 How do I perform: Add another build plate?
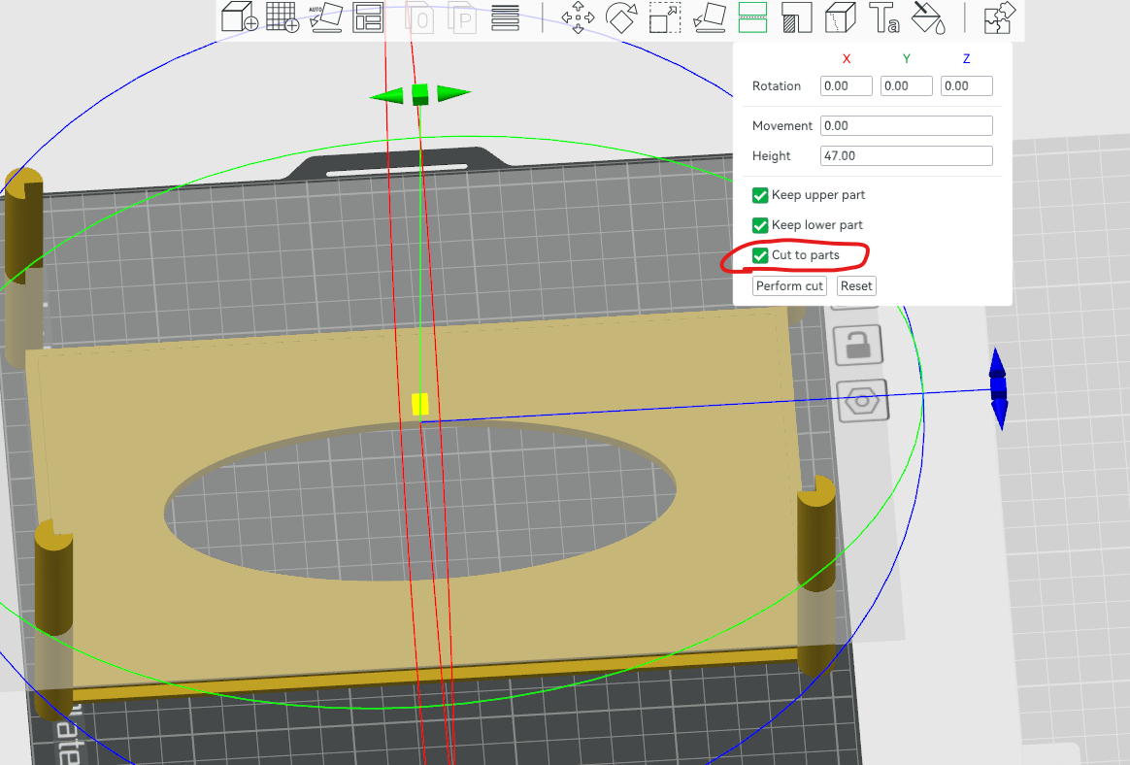pos(282,17)
